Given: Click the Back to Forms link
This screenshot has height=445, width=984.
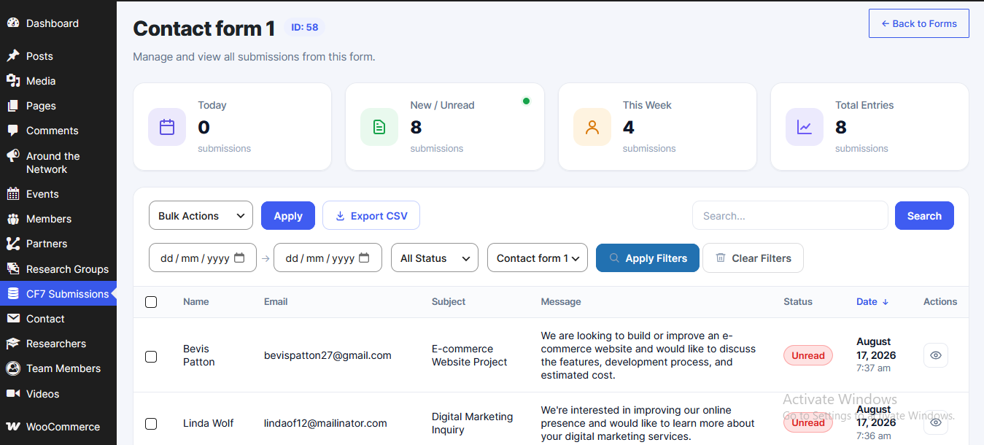Looking at the screenshot, I should point(919,23).
